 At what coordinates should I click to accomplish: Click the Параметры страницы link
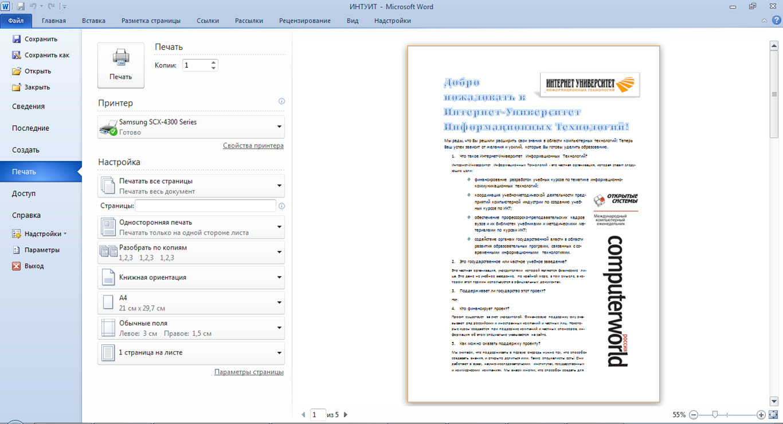point(249,372)
